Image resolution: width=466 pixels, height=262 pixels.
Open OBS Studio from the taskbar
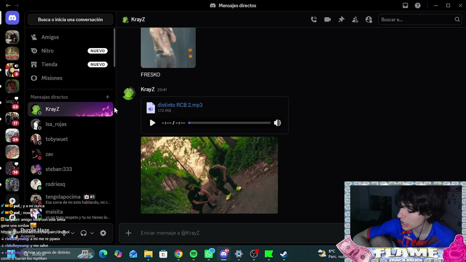pos(254,254)
